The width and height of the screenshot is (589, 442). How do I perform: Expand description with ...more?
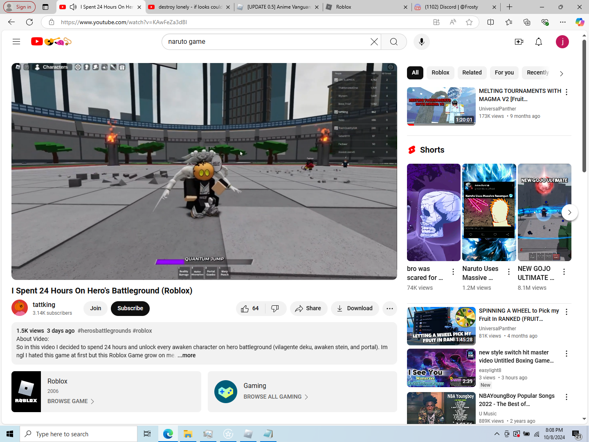coord(187,355)
